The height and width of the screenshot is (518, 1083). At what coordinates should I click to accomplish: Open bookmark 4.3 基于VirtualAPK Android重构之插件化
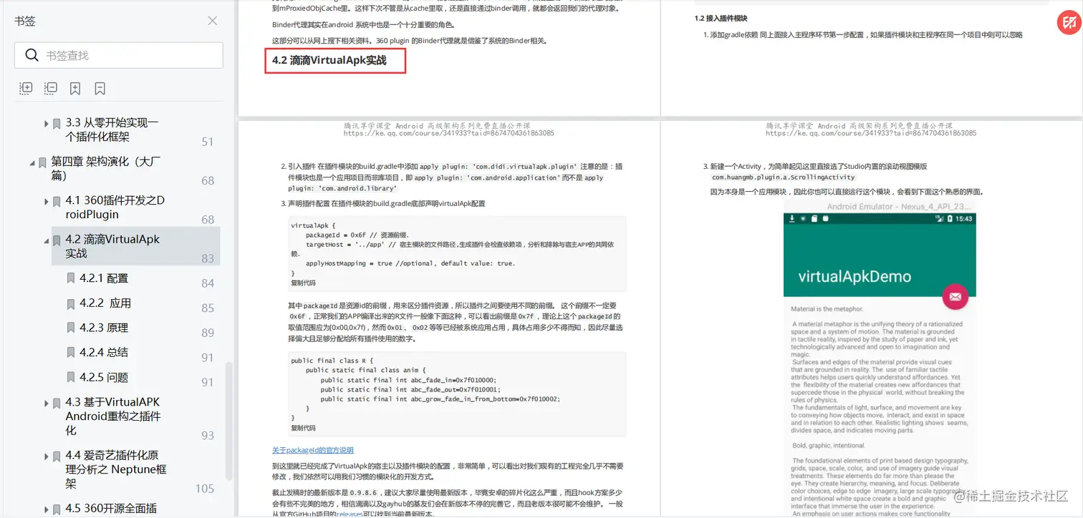click(113, 416)
